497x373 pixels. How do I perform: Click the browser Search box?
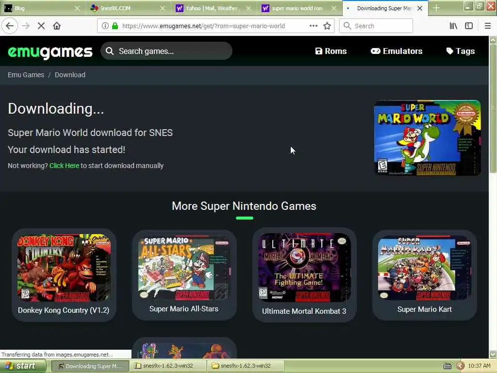pyautogui.click(x=376, y=26)
